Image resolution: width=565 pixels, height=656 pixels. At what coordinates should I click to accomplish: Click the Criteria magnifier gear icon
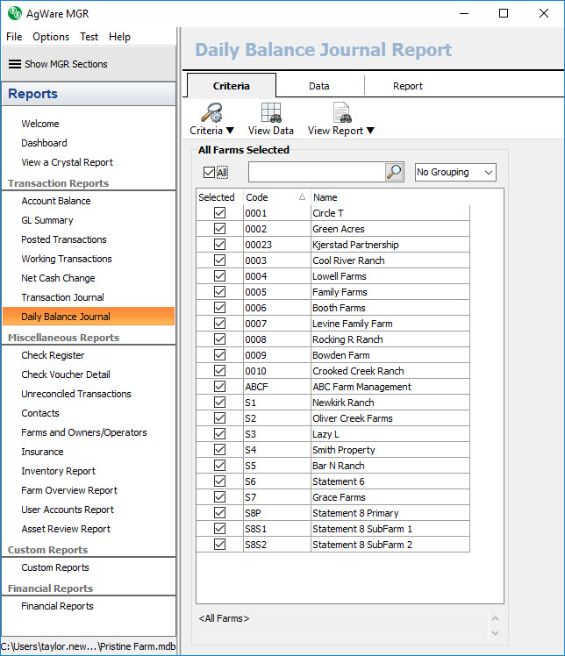[211, 112]
